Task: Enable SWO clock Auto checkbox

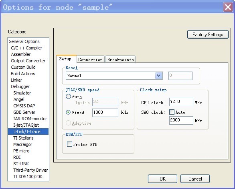Action: click(x=172, y=112)
